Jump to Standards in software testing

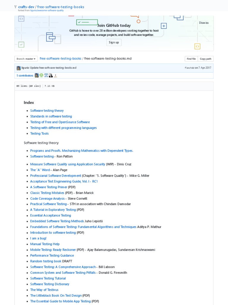click(51, 116)
